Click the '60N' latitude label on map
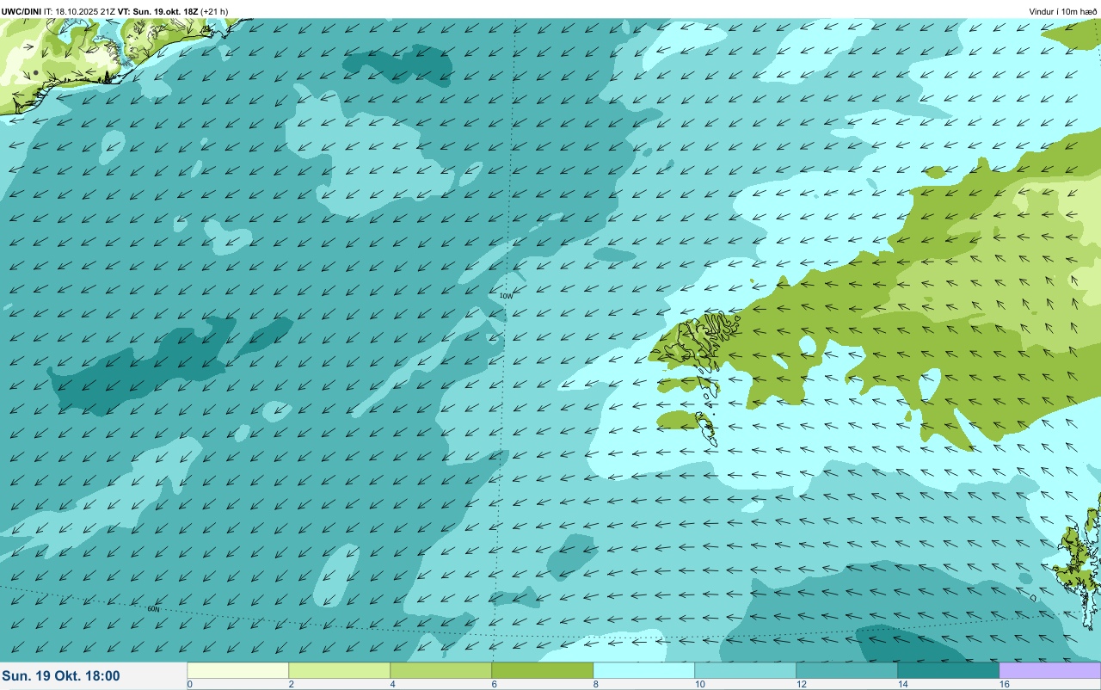The height and width of the screenshot is (690, 1101). point(153,608)
